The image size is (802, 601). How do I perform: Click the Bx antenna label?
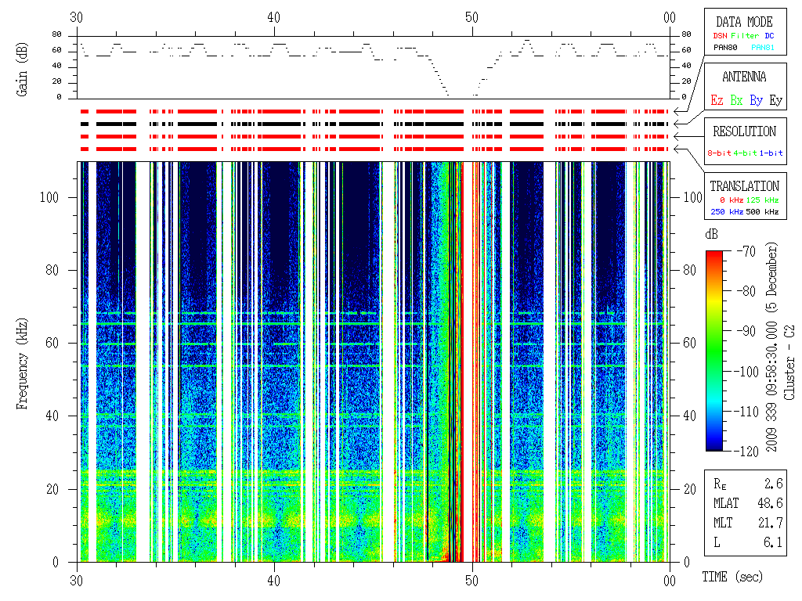coord(736,100)
